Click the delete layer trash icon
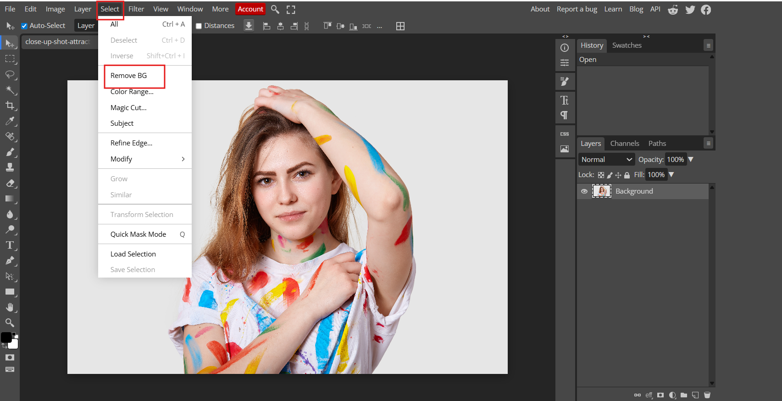 tap(707, 395)
